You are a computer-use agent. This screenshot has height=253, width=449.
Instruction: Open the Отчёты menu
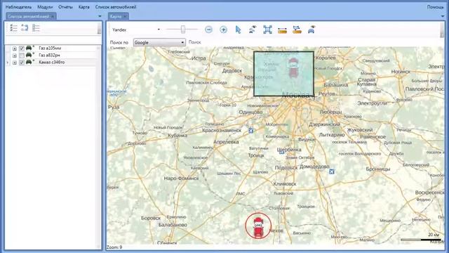tap(65, 7)
